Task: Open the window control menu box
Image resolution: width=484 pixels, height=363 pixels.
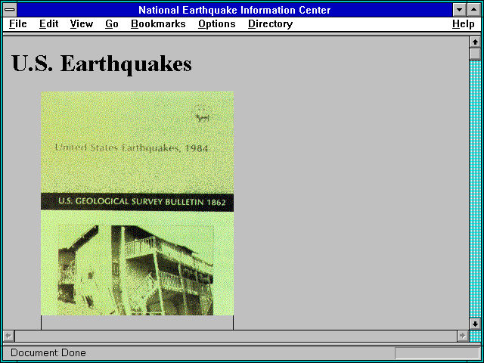Action: 10,10
